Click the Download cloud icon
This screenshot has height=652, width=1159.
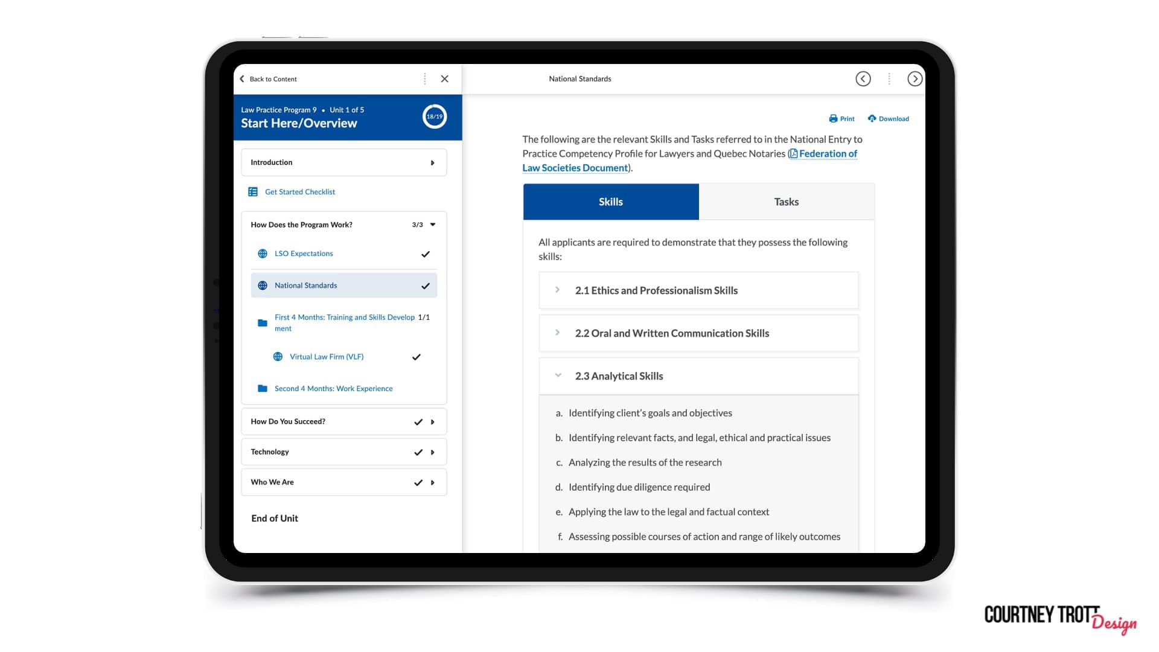(x=872, y=118)
